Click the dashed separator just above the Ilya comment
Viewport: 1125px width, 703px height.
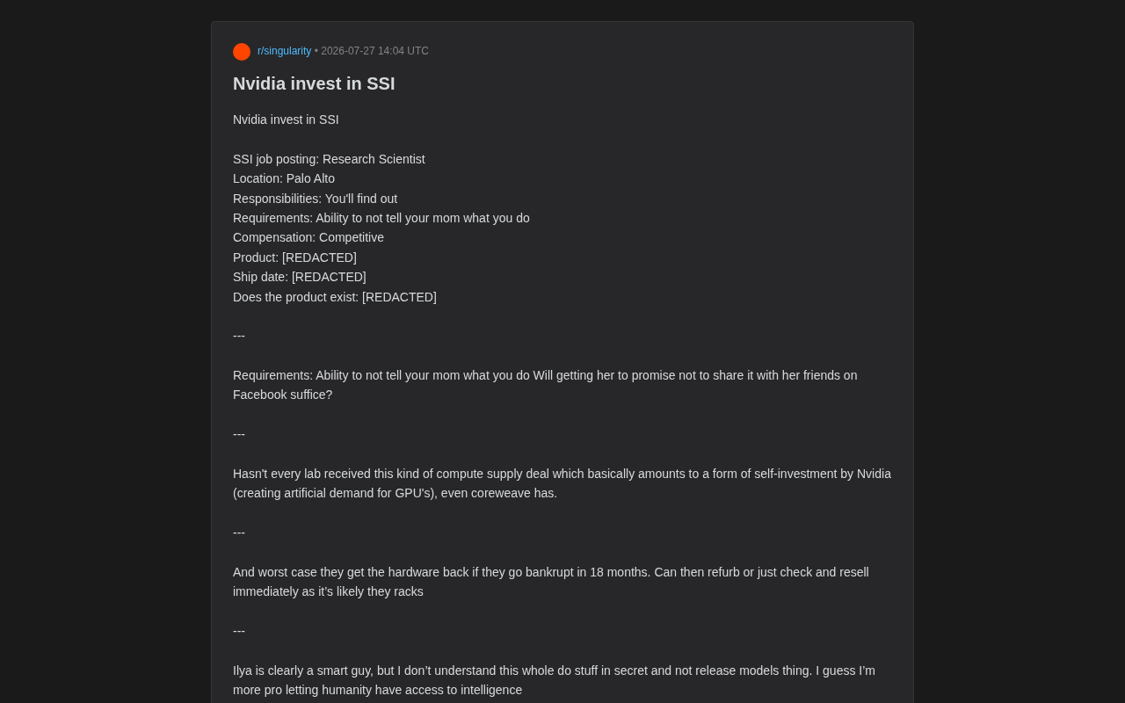[x=239, y=631]
